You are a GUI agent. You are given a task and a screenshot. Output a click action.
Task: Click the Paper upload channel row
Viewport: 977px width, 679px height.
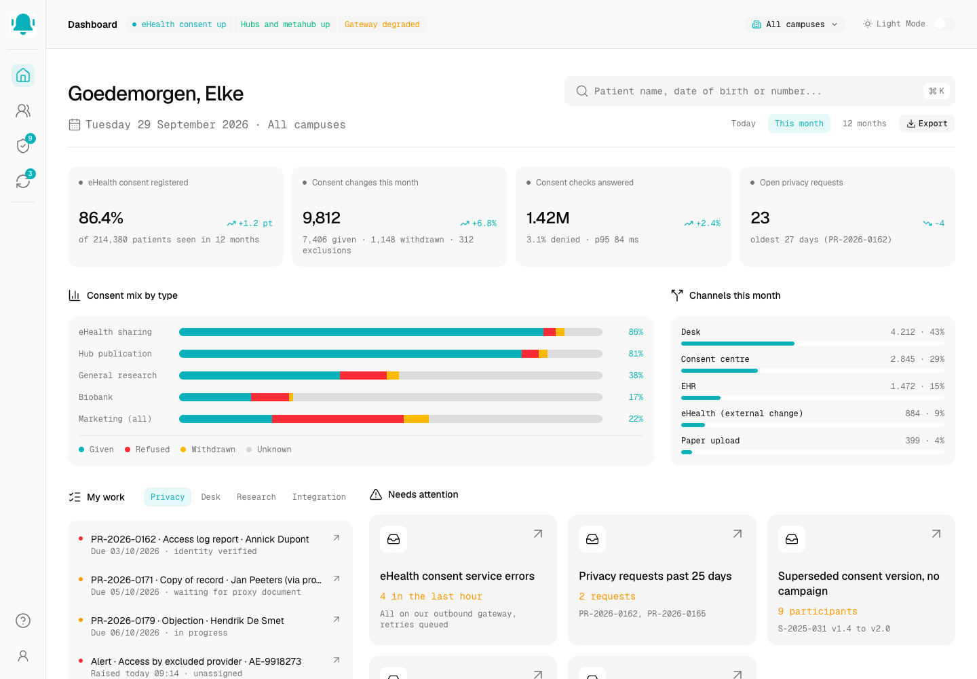[813, 444]
